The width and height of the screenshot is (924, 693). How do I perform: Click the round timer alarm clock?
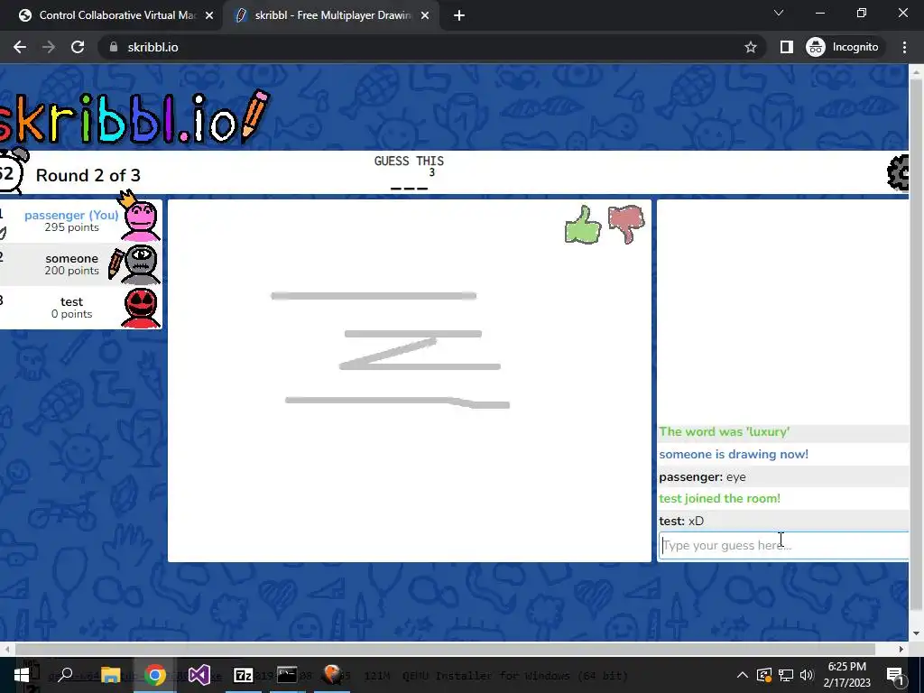[x=12, y=171]
